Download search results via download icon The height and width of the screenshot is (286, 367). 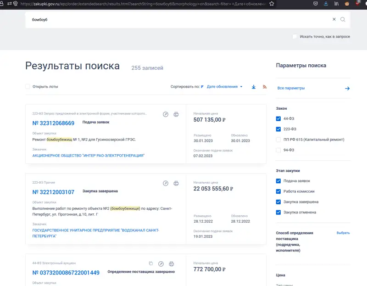pos(254,87)
